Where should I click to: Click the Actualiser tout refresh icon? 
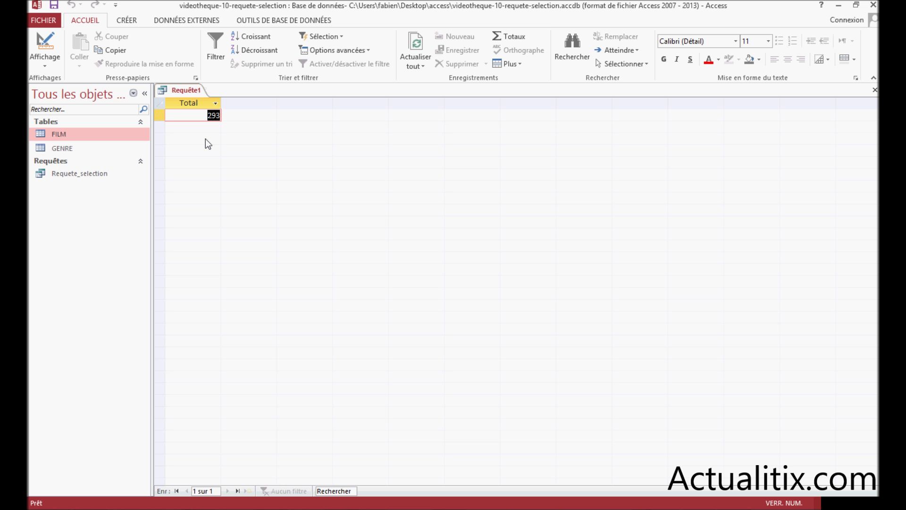pyautogui.click(x=415, y=41)
